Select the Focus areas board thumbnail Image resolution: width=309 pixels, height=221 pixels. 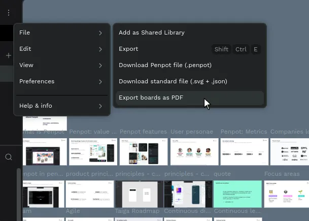(x=287, y=194)
